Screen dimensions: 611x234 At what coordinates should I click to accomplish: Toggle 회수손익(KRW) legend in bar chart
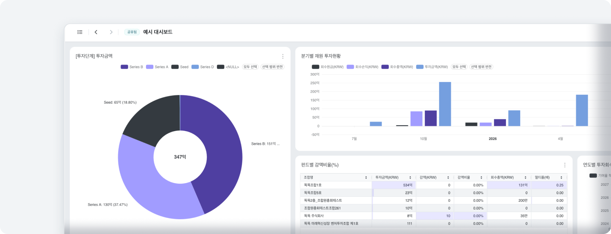click(363, 67)
